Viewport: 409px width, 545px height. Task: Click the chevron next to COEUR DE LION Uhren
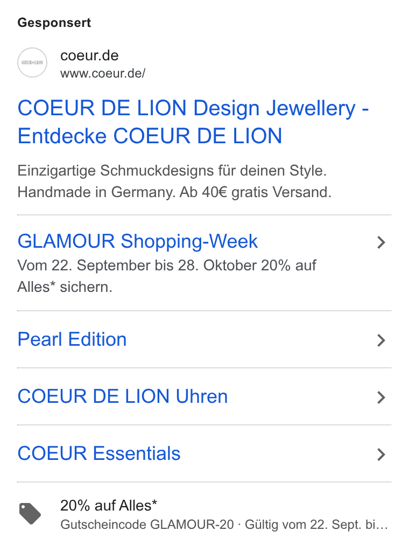coord(381,397)
